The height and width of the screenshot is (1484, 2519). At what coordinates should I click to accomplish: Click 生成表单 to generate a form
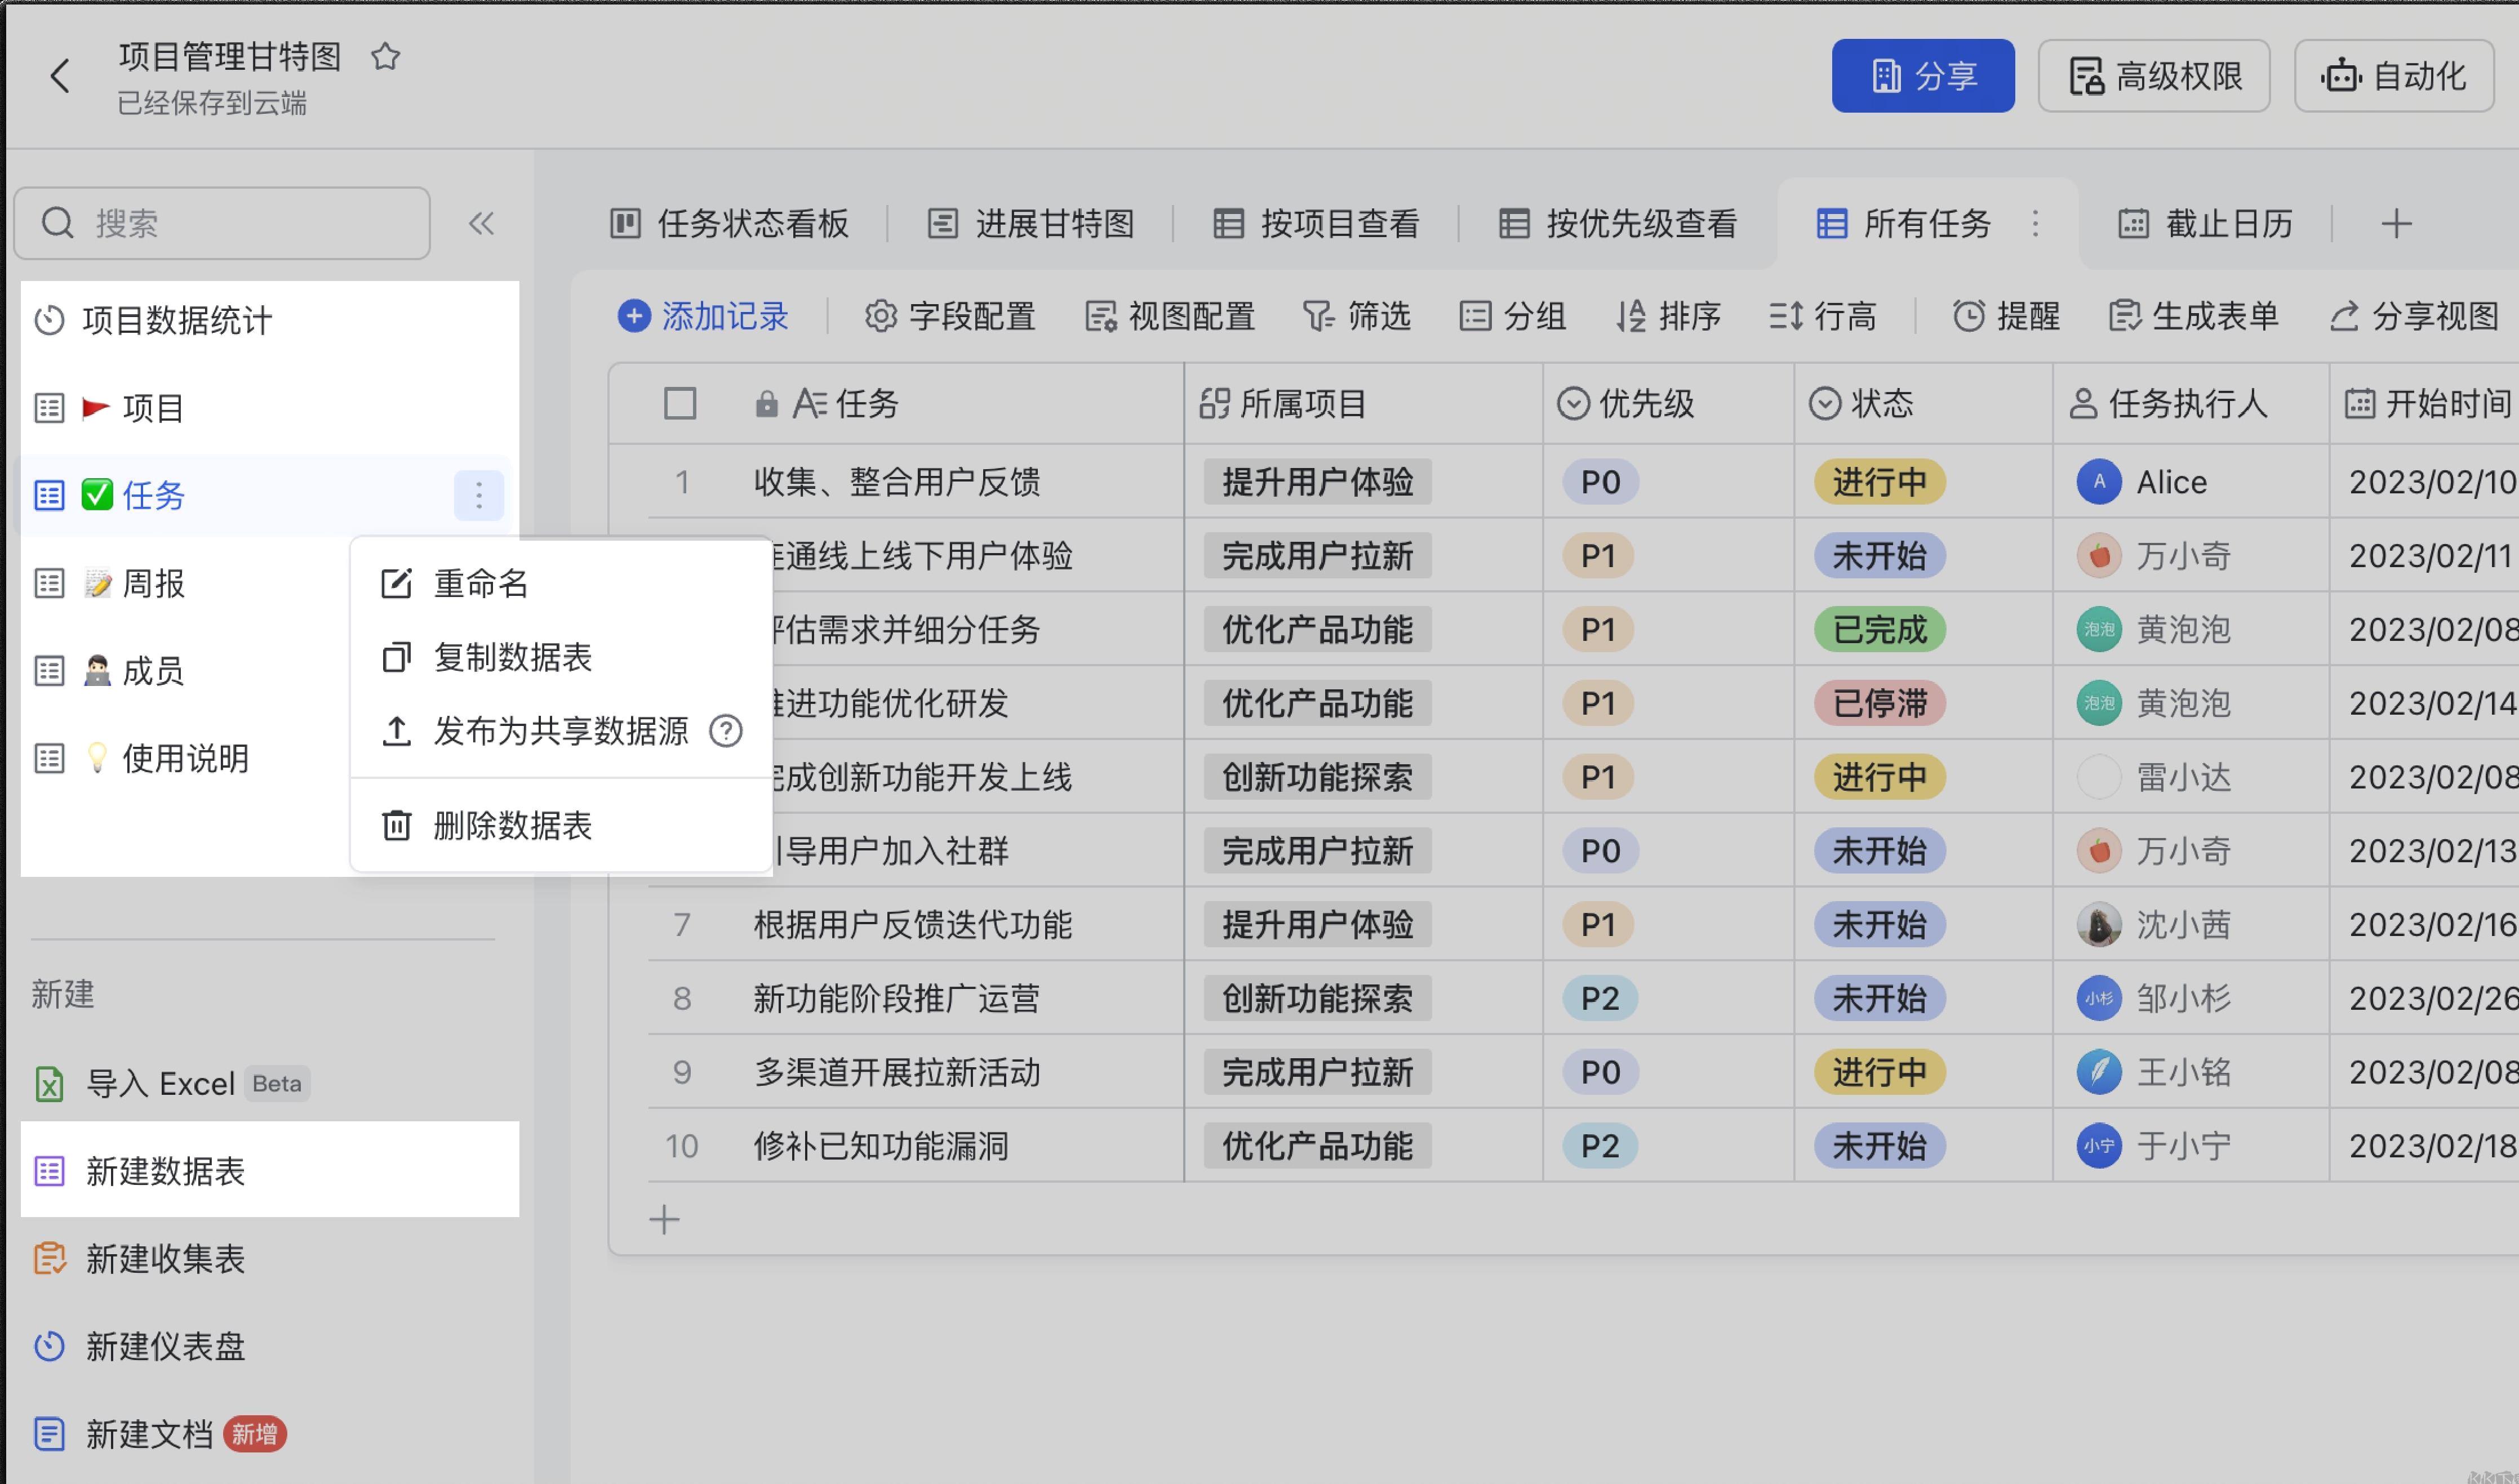pyautogui.click(x=2193, y=316)
